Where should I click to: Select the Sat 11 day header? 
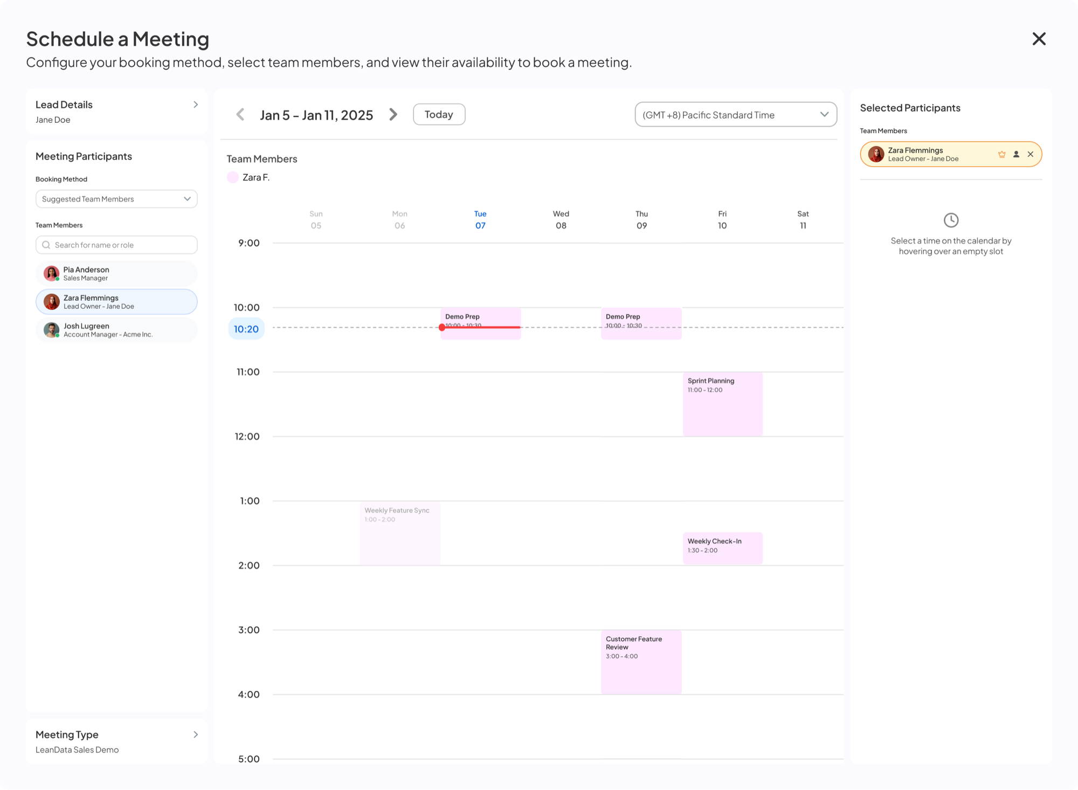(x=803, y=220)
